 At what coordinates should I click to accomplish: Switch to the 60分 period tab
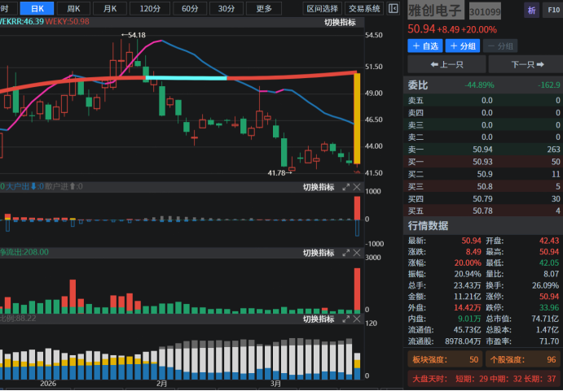pos(189,8)
